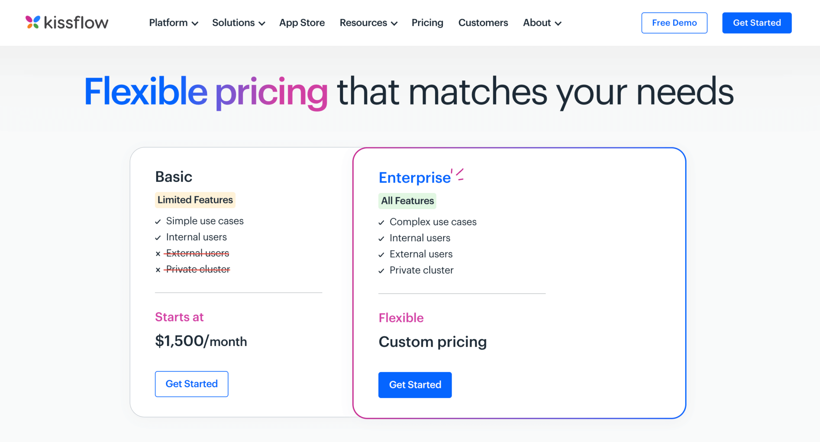This screenshot has height=442, width=820.
Task: Click the x mark next to Private cluster
Action: click(x=157, y=269)
